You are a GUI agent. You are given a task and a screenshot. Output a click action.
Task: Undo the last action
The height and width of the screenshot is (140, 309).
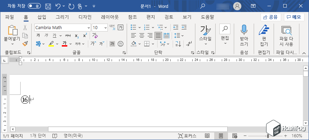pyautogui.click(x=58, y=6)
